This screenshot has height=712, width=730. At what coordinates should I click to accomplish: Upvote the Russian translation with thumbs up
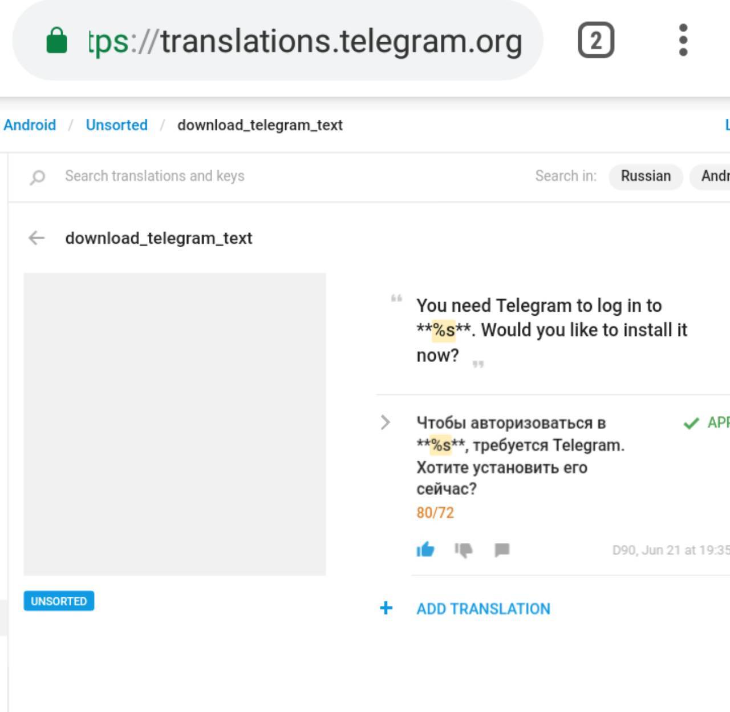[x=425, y=550]
